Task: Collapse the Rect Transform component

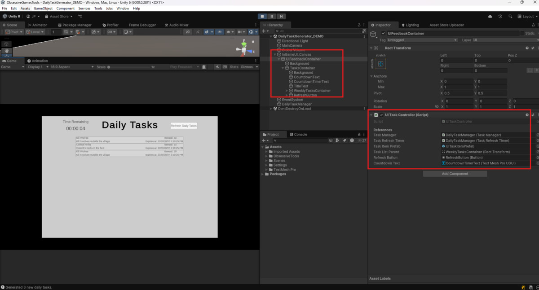Action: (371, 48)
